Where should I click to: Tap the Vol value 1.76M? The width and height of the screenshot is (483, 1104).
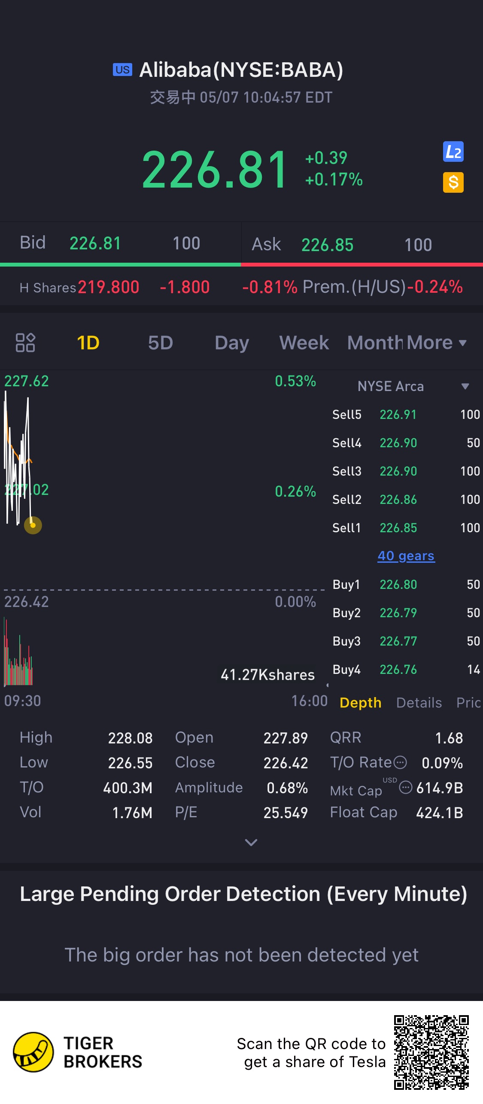point(132,813)
